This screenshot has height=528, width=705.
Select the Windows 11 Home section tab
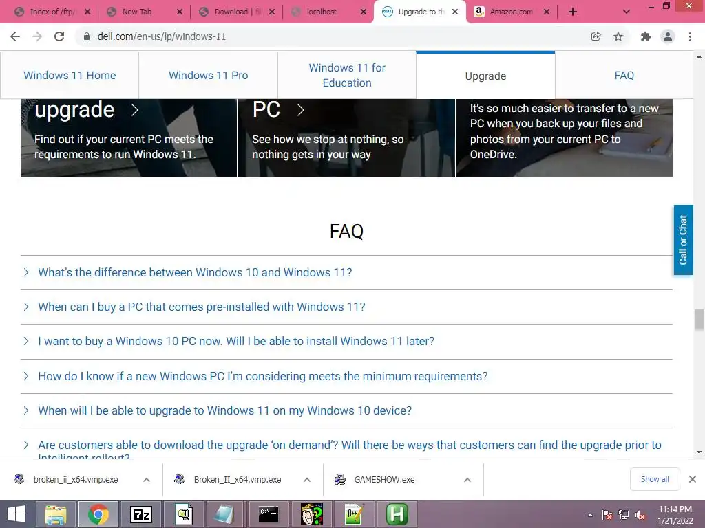tap(70, 76)
